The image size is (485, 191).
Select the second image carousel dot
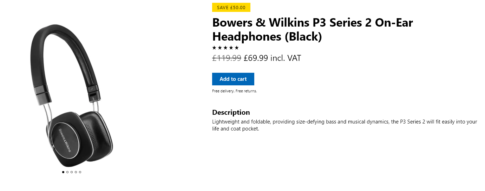[67, 172]
